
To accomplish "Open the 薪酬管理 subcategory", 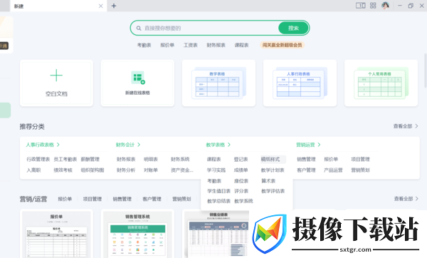I will click(90, 159).
